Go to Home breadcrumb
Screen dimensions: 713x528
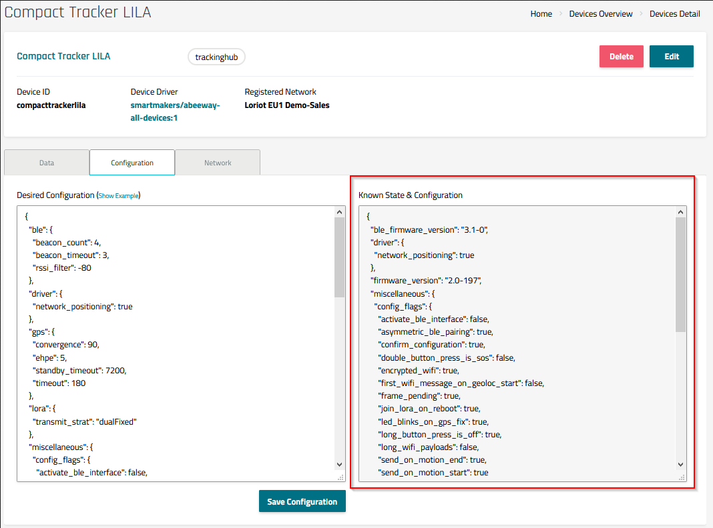(x=541, y=14)
